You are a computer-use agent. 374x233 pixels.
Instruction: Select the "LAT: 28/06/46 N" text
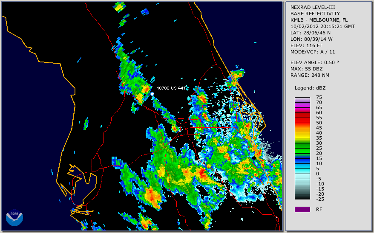pyautogui.click(x=310, y=33)
